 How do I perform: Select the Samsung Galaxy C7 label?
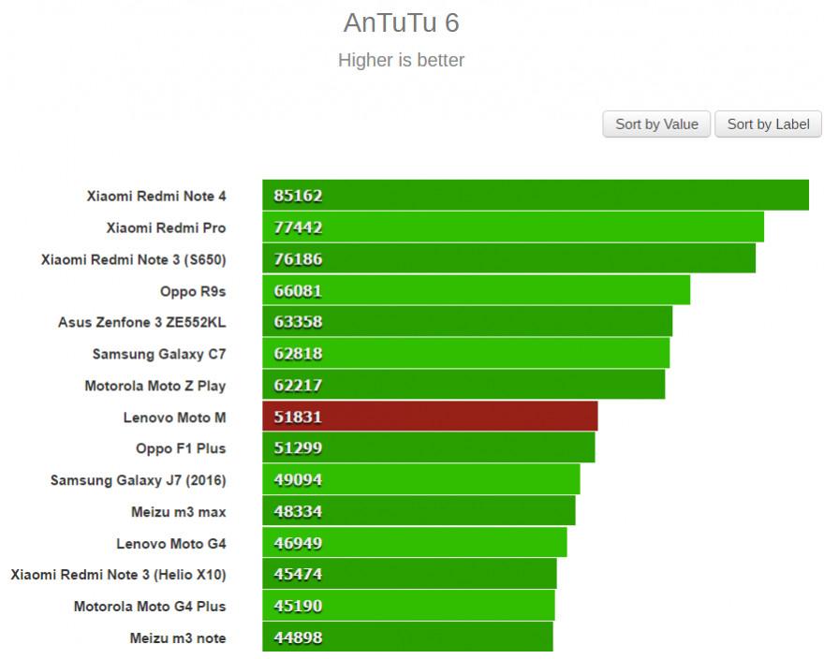[x=159, y=354]
